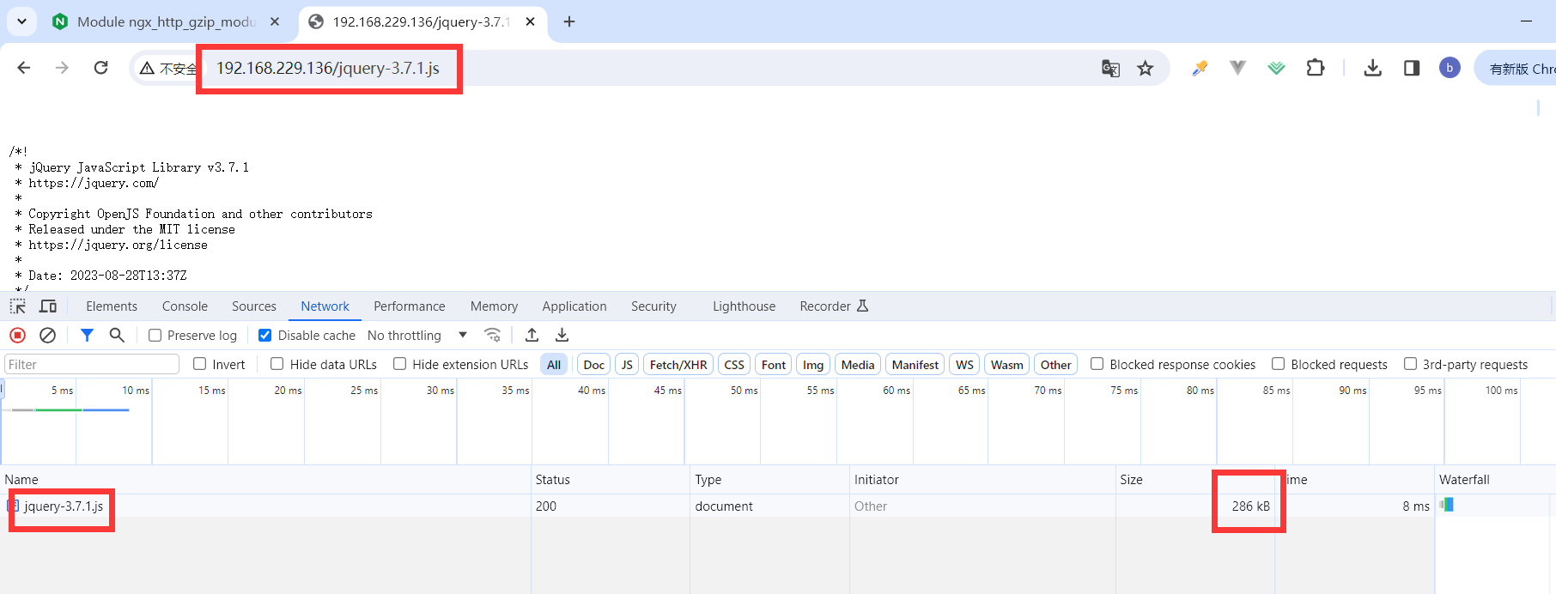1556x594 pixels.
Task: Filter requests by Other type
Action: [x=1056, y=365]
